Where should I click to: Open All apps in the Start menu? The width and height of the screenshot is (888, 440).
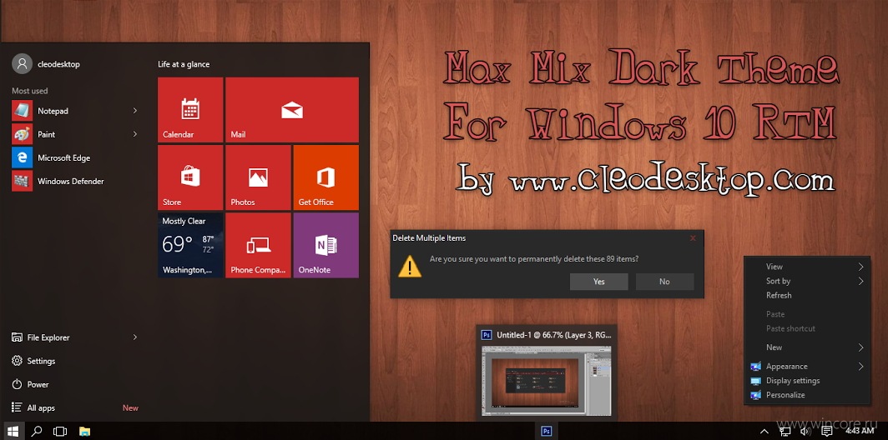pyautogui.click(x=41, y=407)
